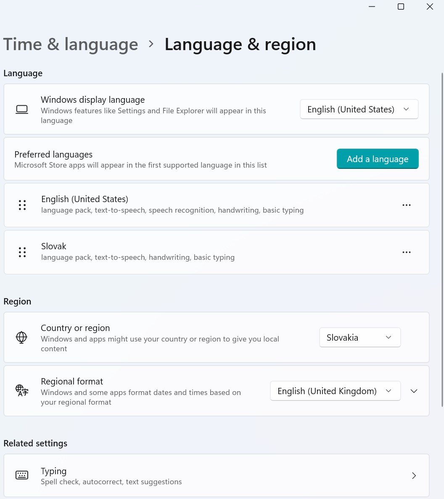Select the English (United States) language title
This screenshot has height=499, width=444.
pyautogui.click(x=85, y=199)
